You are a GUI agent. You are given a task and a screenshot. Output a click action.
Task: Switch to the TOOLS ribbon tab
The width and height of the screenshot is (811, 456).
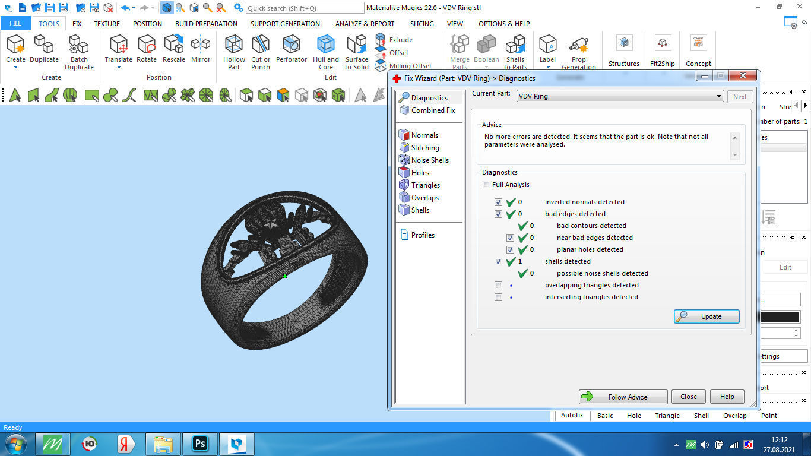[x=49, y=24]
